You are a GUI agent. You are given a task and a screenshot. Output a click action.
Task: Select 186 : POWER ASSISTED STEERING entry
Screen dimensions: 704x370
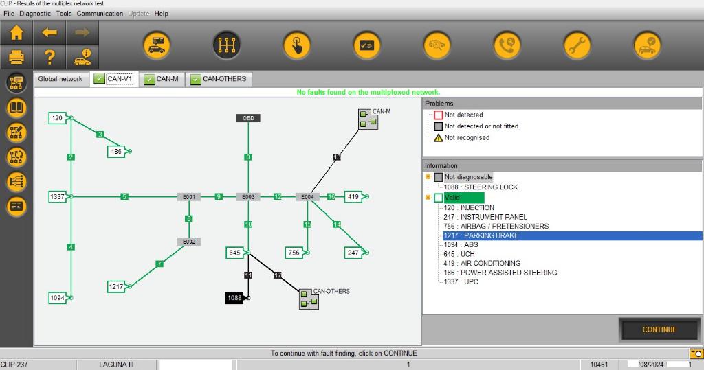[500, 273]
